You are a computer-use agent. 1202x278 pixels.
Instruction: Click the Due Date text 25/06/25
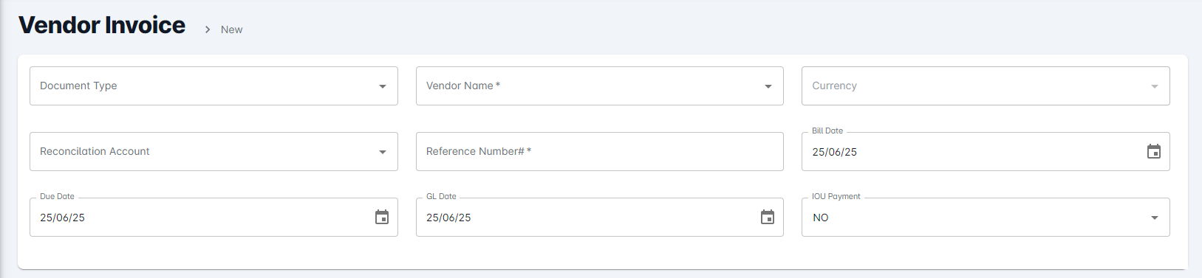coord(62,218)
